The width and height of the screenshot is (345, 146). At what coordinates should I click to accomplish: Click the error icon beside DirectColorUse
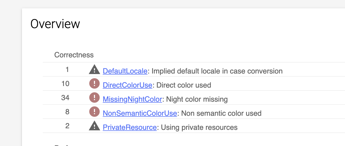coord(94,84)
